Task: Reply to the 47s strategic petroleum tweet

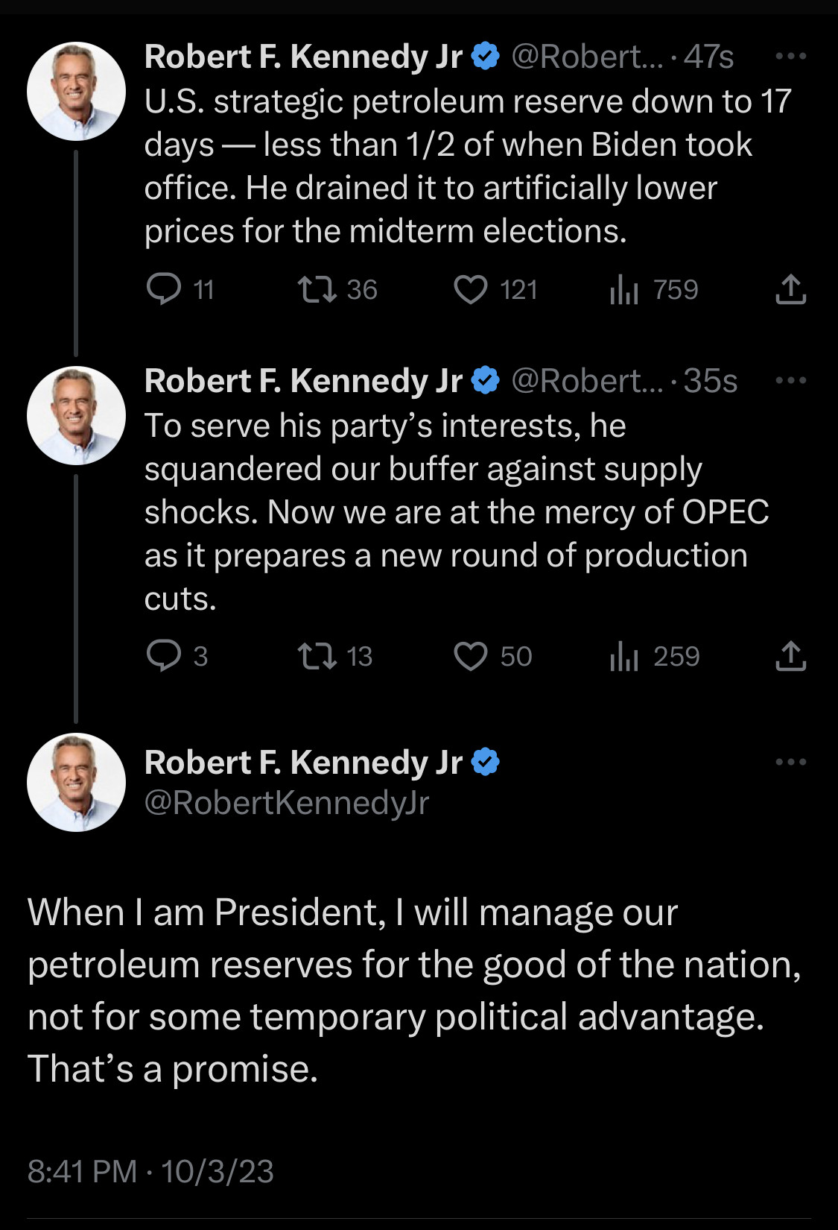Action: pyautogui.click(x=164, y=289)
